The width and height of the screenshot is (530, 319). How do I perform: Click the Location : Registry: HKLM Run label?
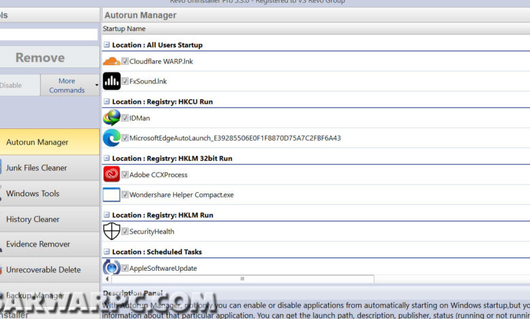162,215
